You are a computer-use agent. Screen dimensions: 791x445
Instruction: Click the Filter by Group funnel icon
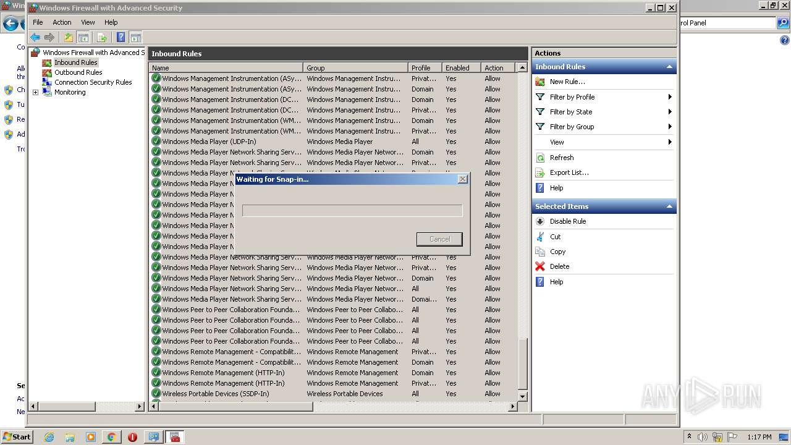pyautogui.click(x=540, y=127)
